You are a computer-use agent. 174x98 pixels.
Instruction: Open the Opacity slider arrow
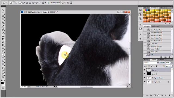click(171, 63)
